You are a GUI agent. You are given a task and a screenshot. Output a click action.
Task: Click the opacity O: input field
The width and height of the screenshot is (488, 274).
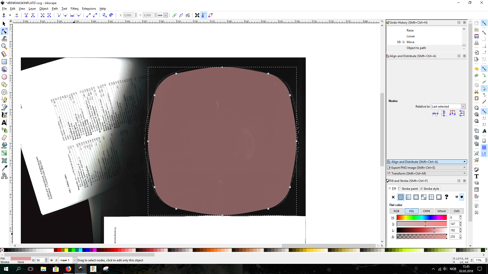(x=40, y=260)
